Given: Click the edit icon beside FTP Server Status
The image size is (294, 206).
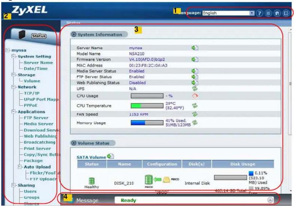Looking at the screenshot, I should point(195,77).
